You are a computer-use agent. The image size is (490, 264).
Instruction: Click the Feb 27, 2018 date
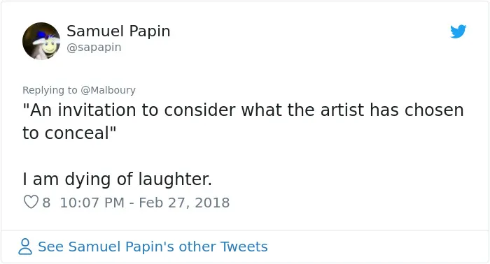click(x=184, y=203)
